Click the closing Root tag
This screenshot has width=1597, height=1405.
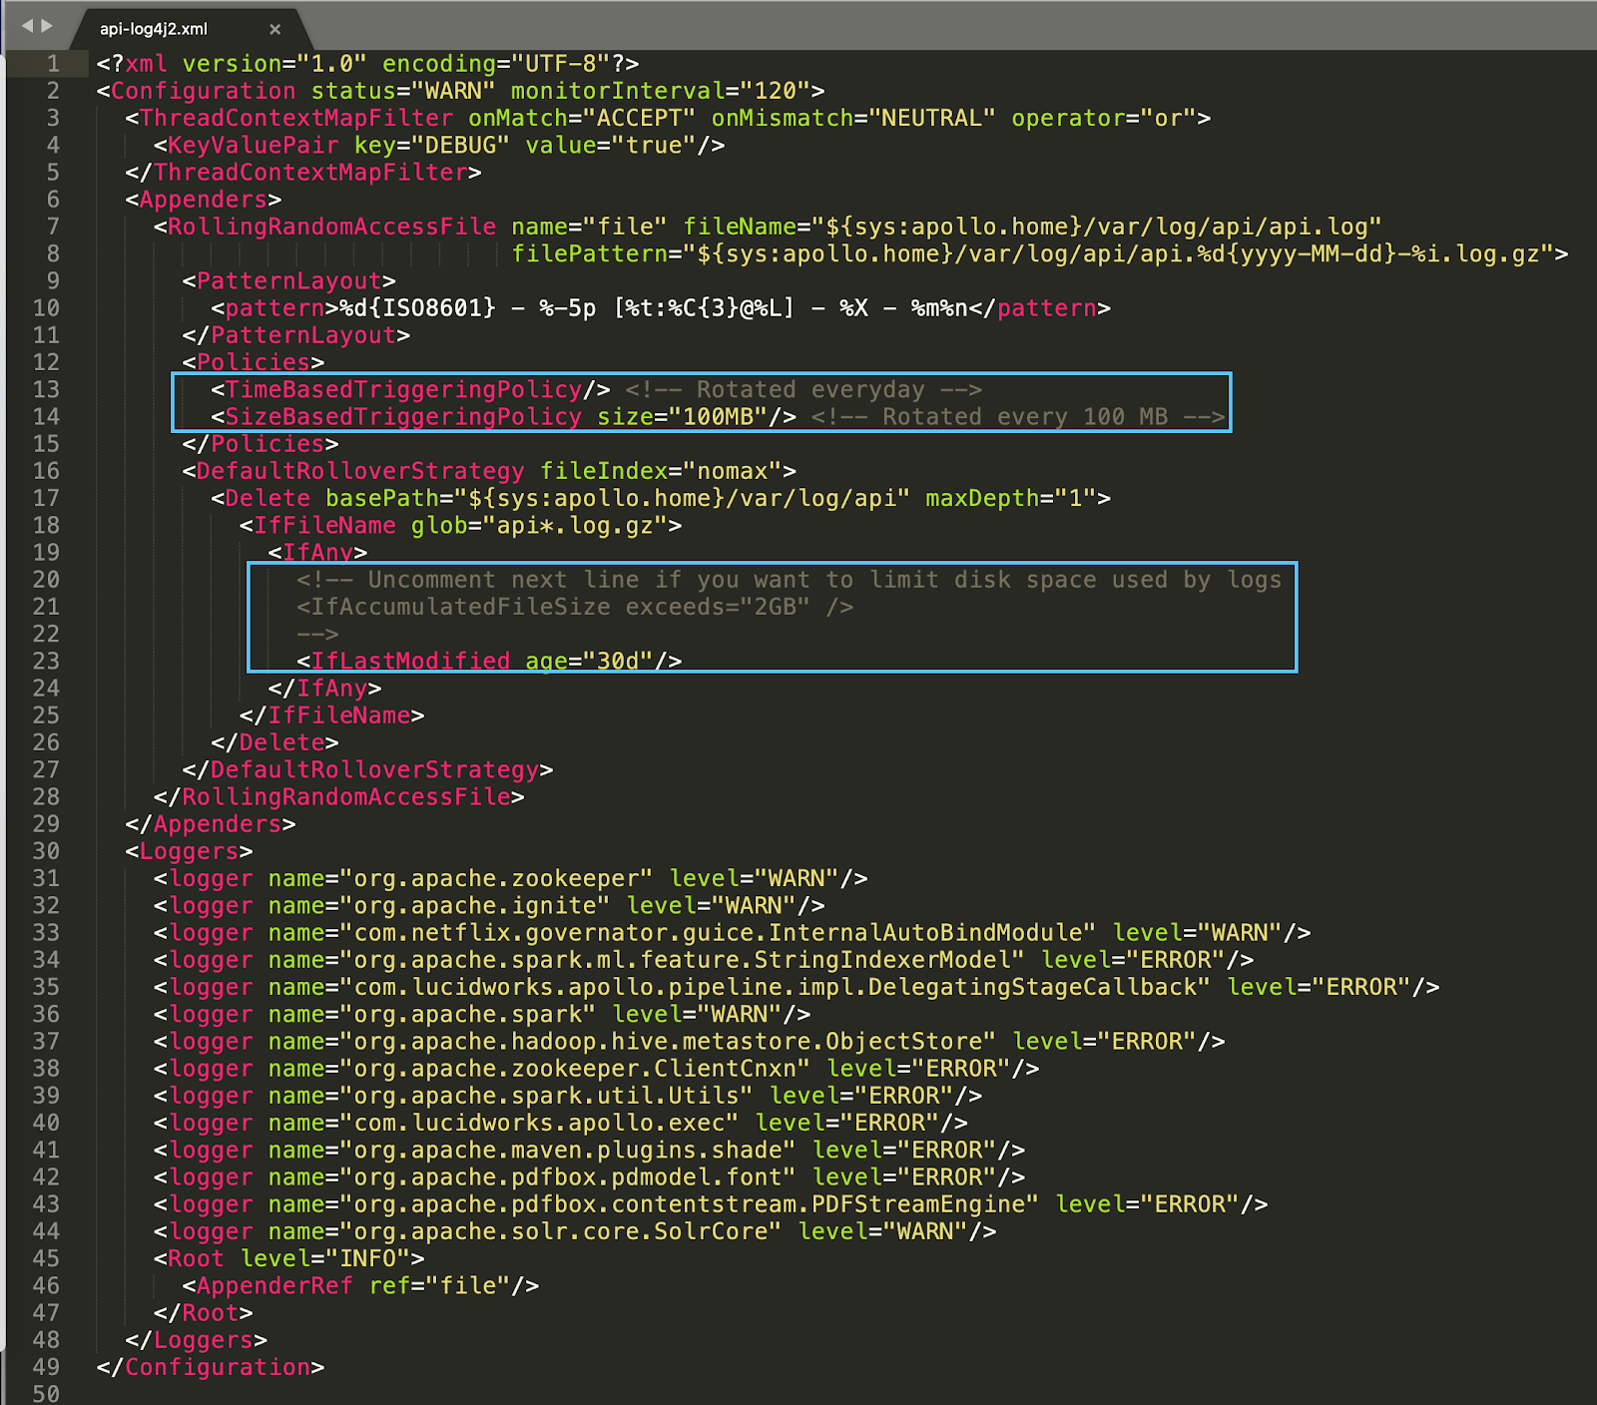click(x=204, y=1312)
